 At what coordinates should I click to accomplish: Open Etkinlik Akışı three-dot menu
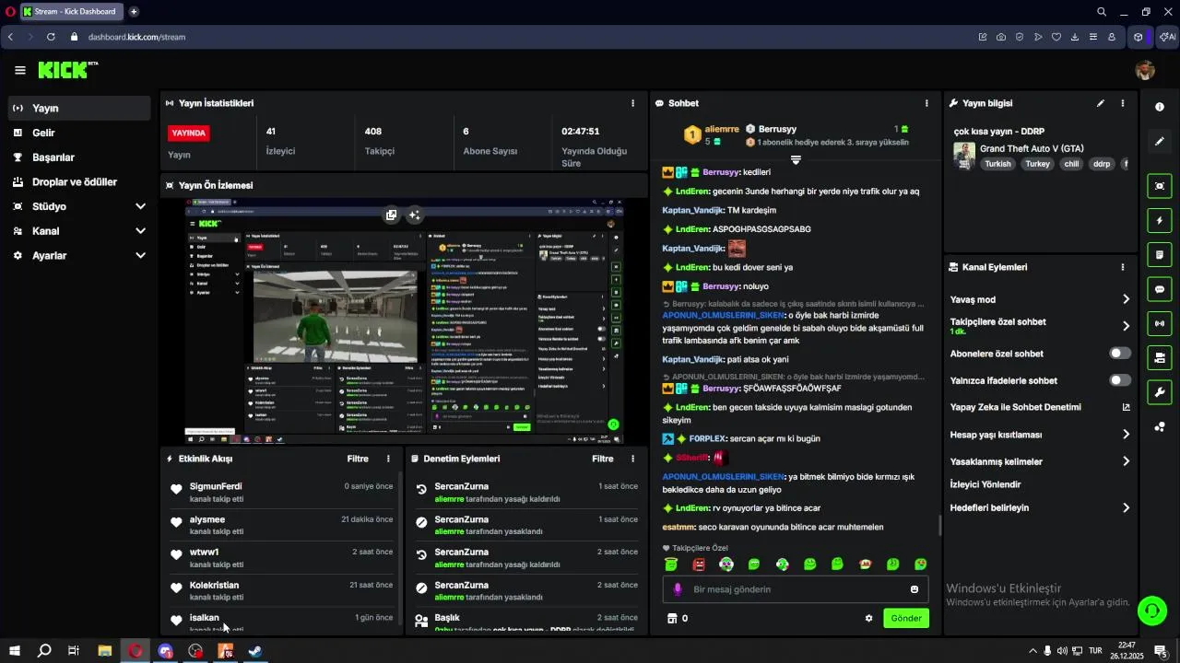click(388, 459)
